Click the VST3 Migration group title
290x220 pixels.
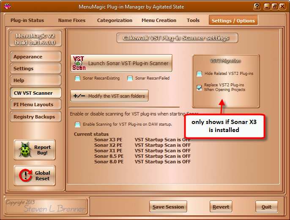coord(225,60)
